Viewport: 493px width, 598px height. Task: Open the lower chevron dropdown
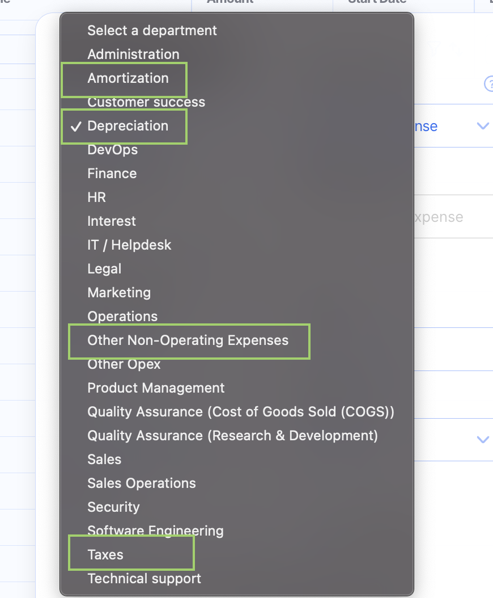[x=483, y=440]
